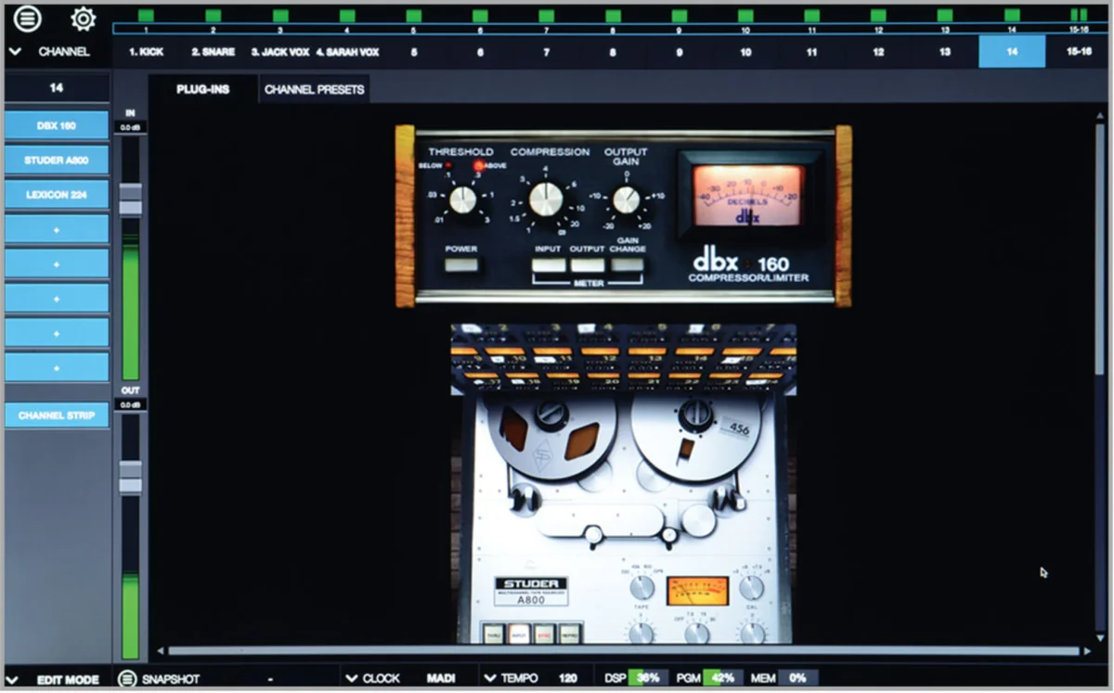Image resolution: width=1114 pixels, height=693 pixels.
Task: Click the MEM 0% usage meter
Action: (x=797, y=678)
